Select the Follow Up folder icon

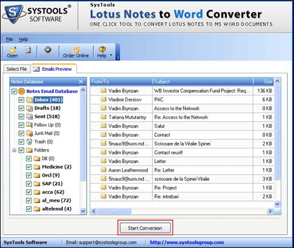(29, 125)
